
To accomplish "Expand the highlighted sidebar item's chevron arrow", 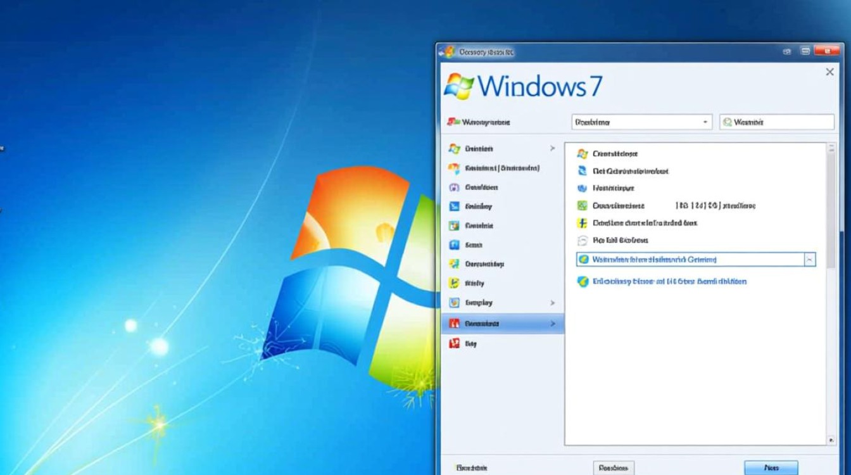I will pos(552,324).
